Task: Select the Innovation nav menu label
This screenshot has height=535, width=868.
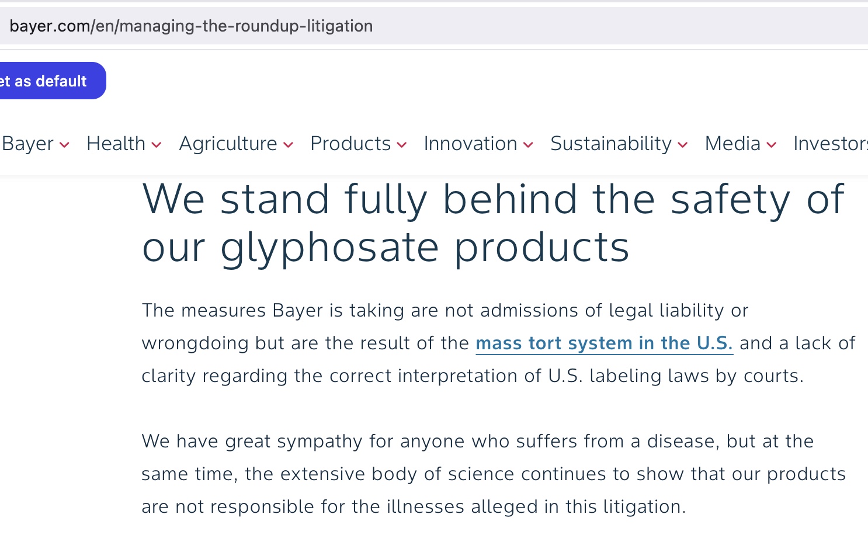Action: pos(470,144)
